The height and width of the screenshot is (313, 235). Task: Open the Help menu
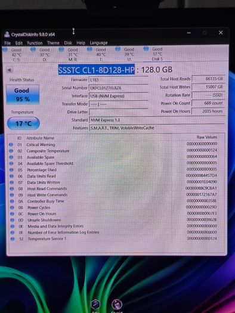[81, 43]
